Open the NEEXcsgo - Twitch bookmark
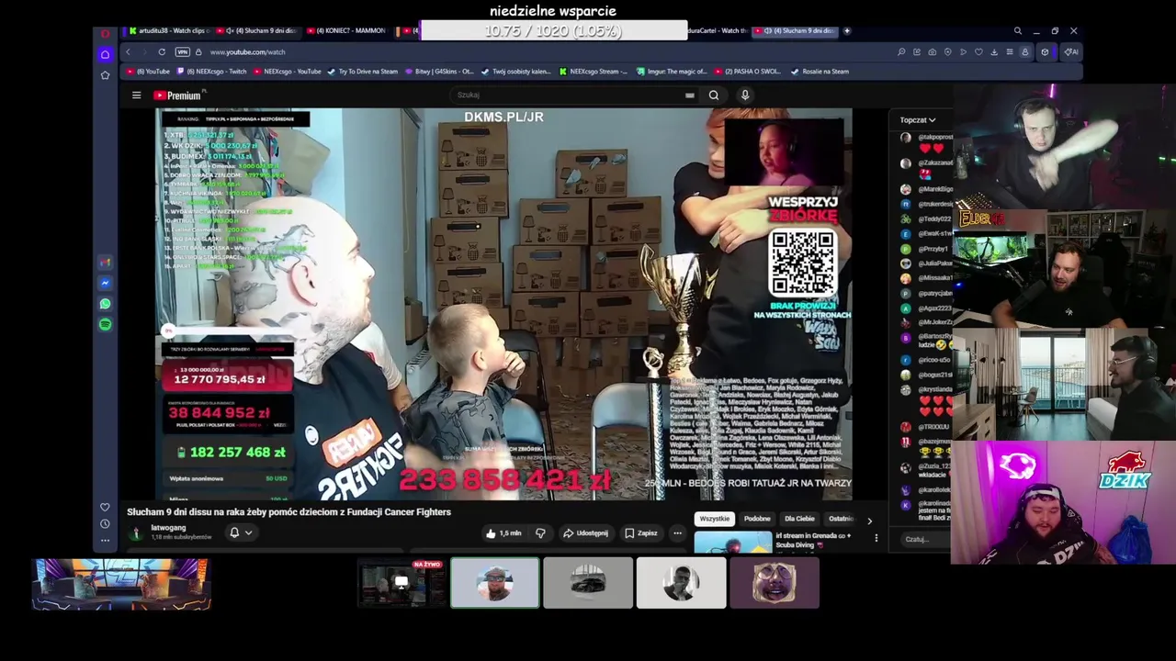The height and width of the screenshot is (661, 1176). 211,72
